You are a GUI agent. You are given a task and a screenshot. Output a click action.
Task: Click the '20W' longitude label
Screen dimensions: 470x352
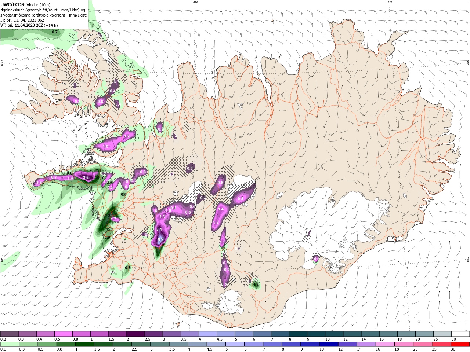pos(195,2)
